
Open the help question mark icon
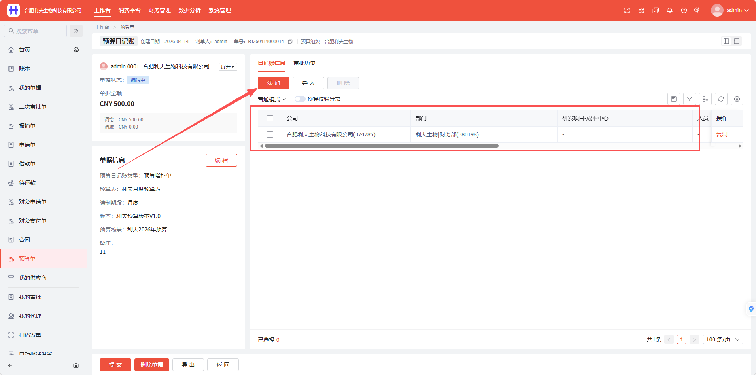[684, 10]
